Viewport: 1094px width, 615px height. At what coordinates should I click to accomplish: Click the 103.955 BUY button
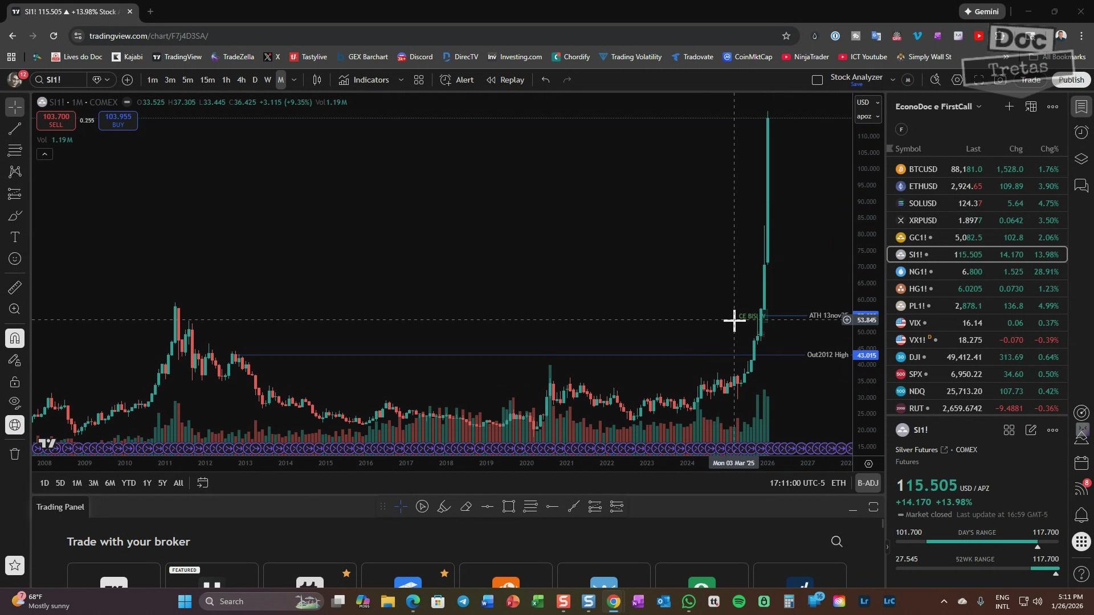(x=118, y=120)
